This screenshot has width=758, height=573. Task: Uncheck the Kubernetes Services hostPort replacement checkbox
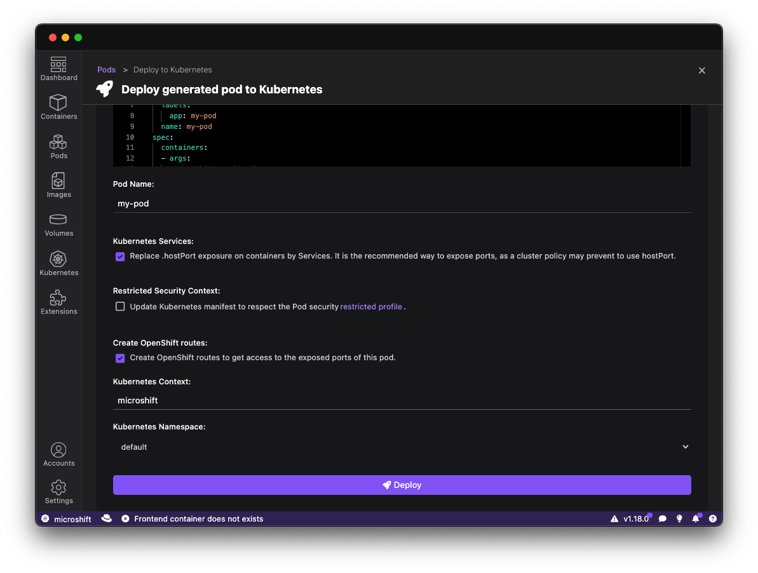point(120,257)
